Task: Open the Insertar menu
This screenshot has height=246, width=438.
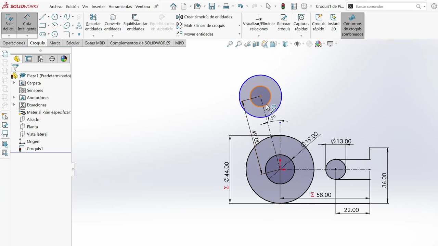Action: [98, 6]
